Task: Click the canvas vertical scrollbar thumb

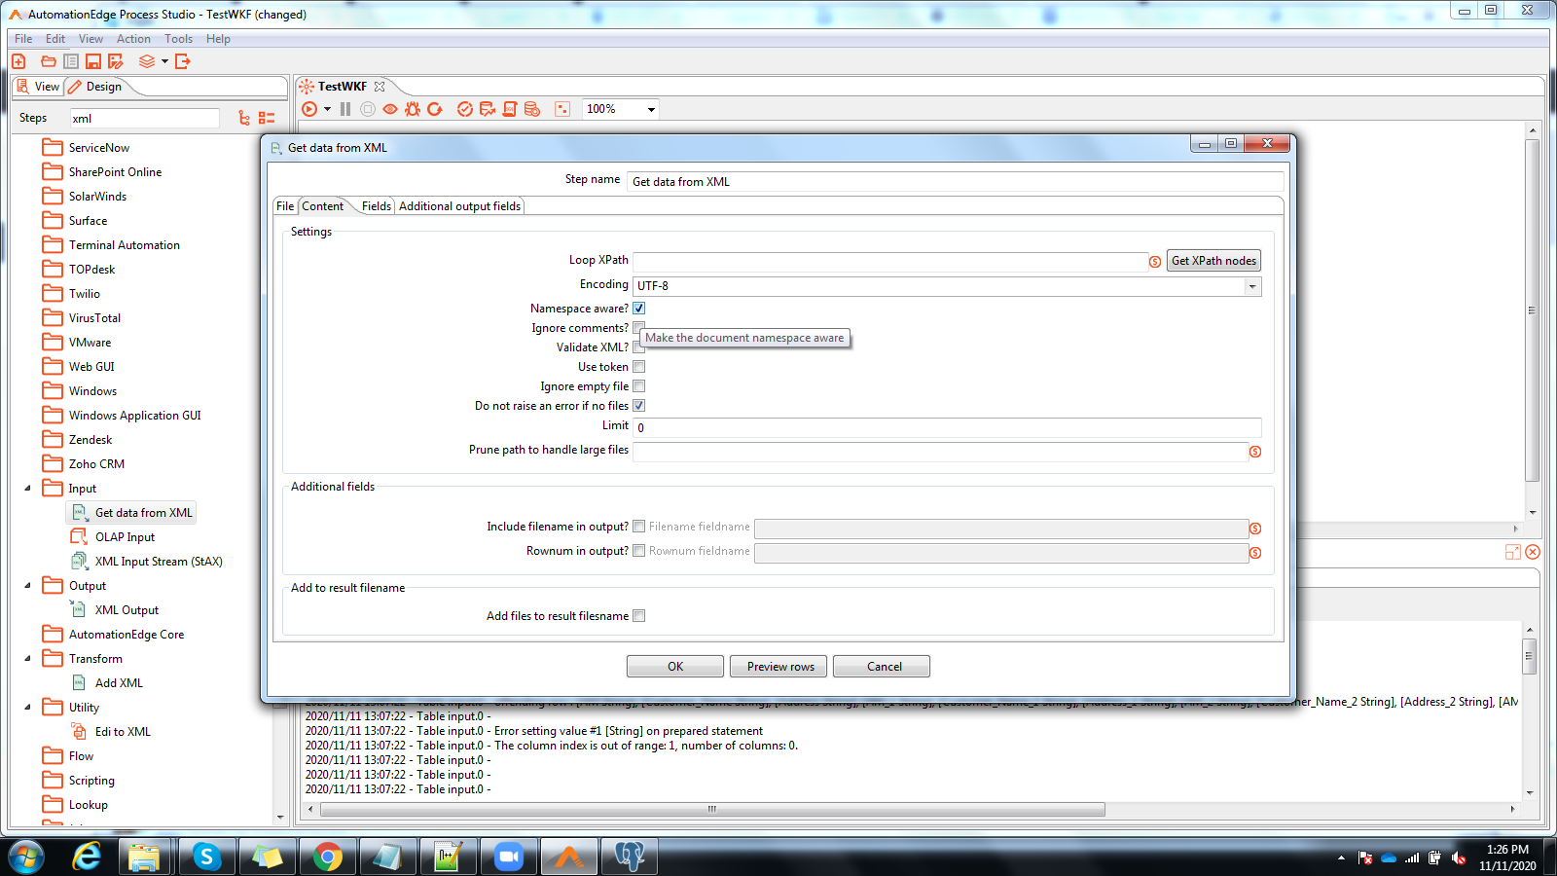Action: point(1532,310)
